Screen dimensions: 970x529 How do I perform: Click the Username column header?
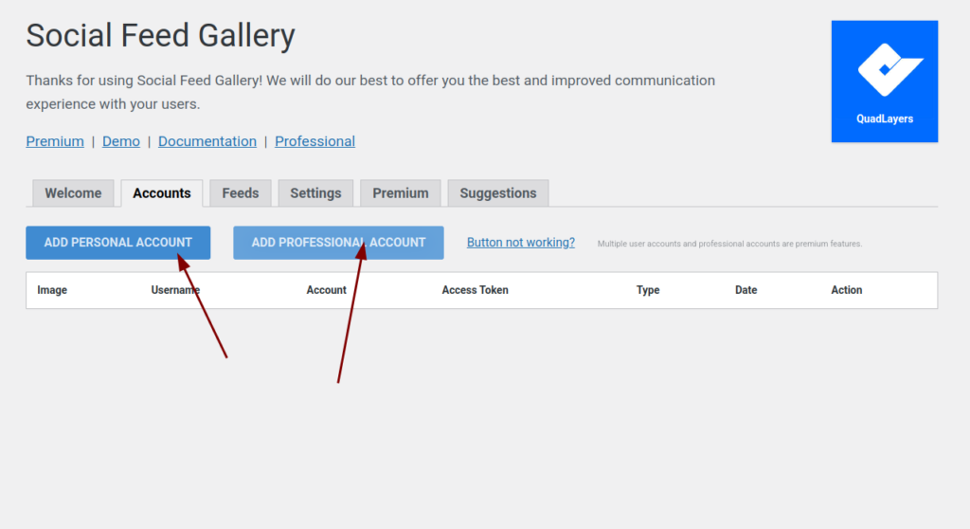click(175, 290)
